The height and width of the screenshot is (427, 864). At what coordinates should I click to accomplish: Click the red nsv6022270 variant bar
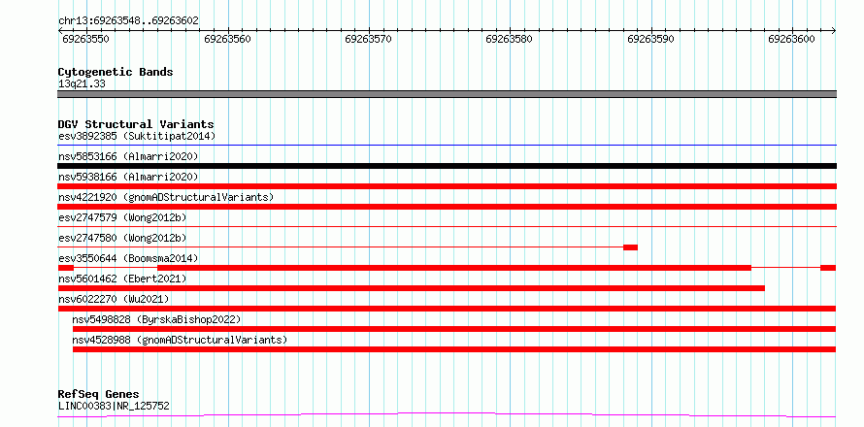click(x=447, y=309)
